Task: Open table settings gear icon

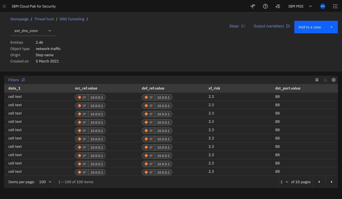Action: pyautogui.click(x=334, y=80)
